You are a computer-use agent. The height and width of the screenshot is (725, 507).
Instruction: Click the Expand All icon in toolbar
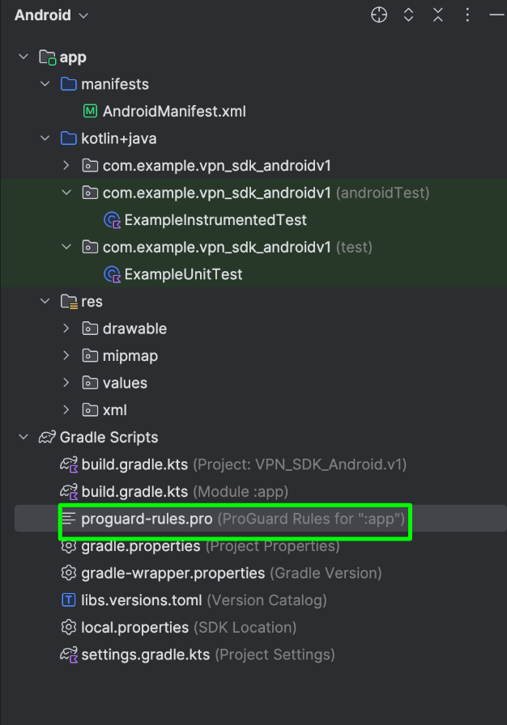click(x=408, y=15)
